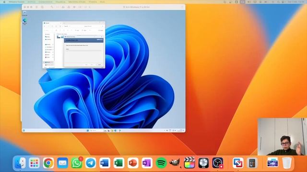This screenshot has height=172, width=307.
Task: Open Spotify from the Dock
Action: [x=161, y=163]
